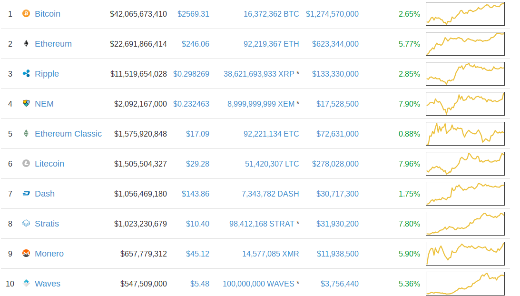Click the Dash price $143.86 link
520x296 pixels.
[195, 194]
